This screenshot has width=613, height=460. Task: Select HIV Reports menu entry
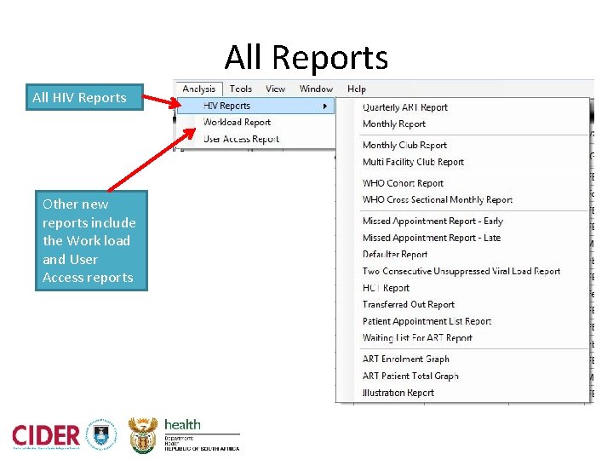click(256, 106)
